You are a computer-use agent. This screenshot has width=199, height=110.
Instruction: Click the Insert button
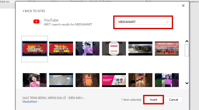click(x=153, y=100)
